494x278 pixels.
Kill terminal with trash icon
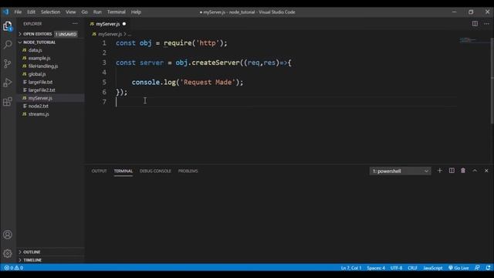[463, 171]
